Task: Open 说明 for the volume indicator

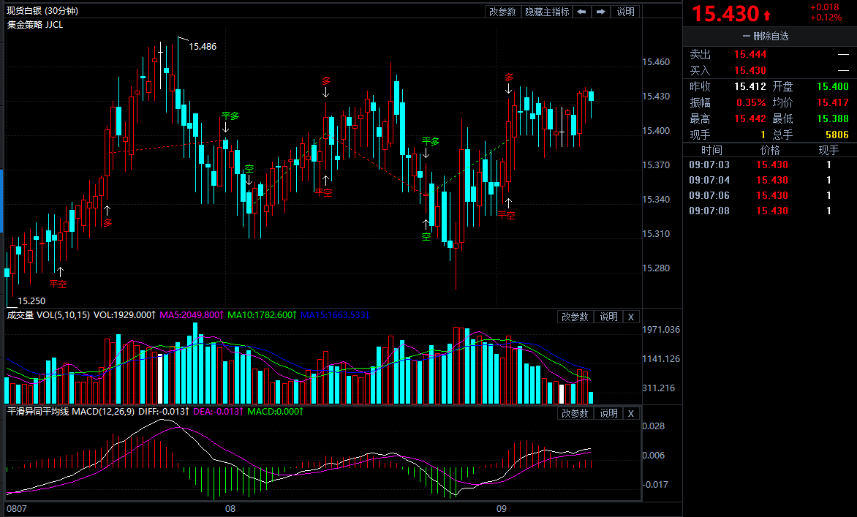Action: coord(608,317)
